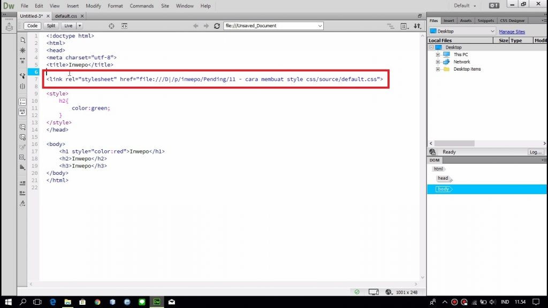The width and height of the screenshot is (548, 308).
Task: Open the Site menu
Action: 165,6
